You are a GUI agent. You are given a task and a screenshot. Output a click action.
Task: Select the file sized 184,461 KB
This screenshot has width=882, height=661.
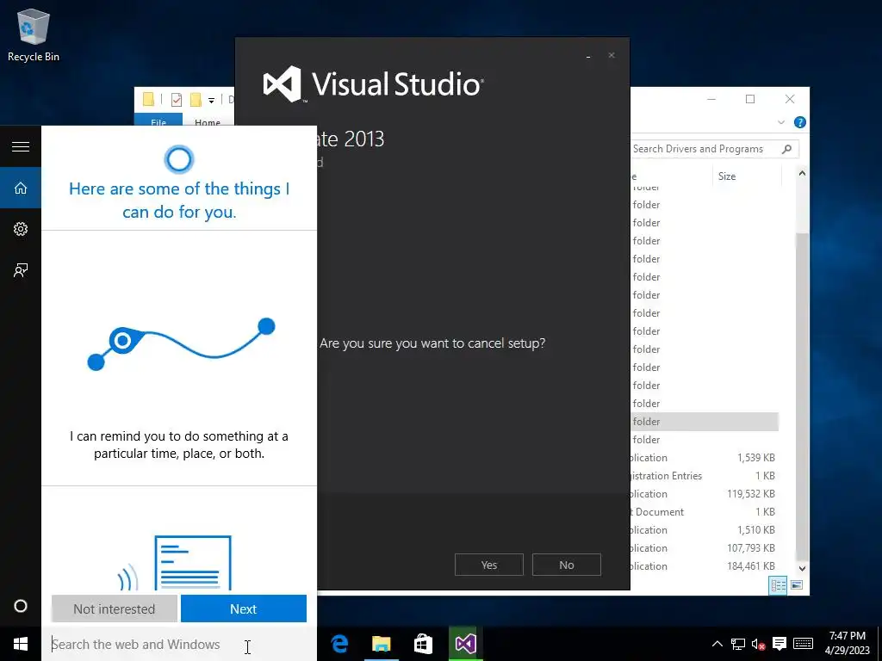pyautogui.click(x=705, y=566)
